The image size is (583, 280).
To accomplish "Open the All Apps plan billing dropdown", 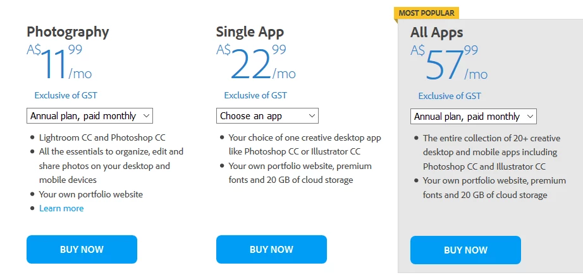I will pos(474,117).
